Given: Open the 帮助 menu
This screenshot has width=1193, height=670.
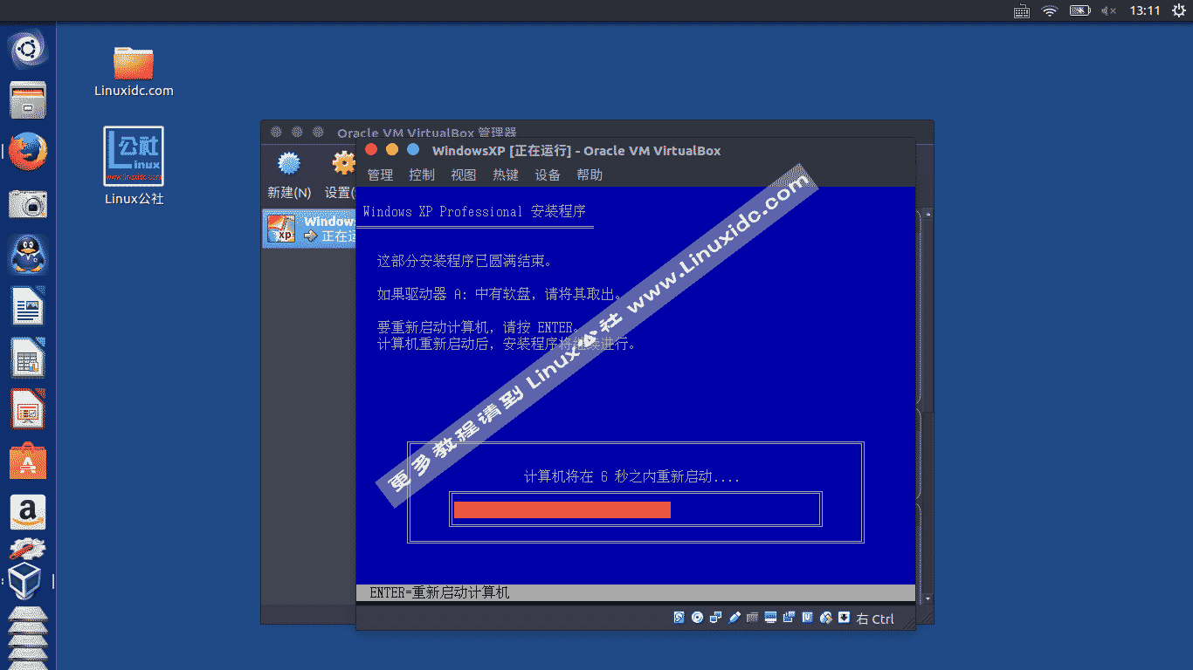Looking at the screenshot, I should 590,174.
